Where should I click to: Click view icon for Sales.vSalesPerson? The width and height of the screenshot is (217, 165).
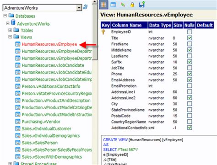[18, 143]
